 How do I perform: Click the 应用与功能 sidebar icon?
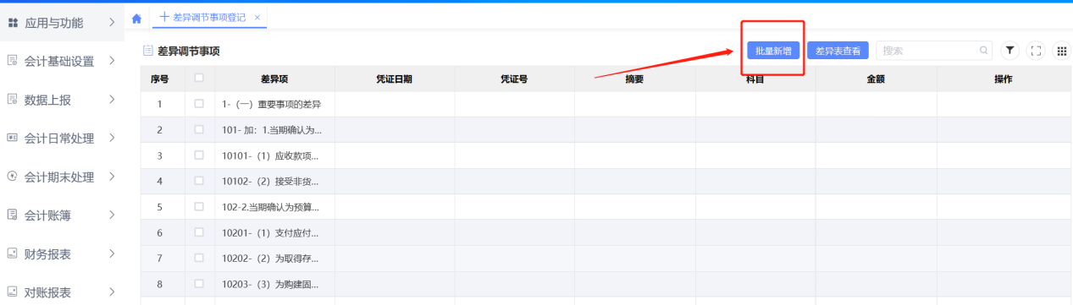[x=13, y=23]
